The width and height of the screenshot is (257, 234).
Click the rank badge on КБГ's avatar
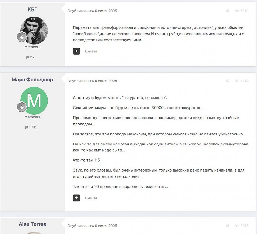coord(21,37)
